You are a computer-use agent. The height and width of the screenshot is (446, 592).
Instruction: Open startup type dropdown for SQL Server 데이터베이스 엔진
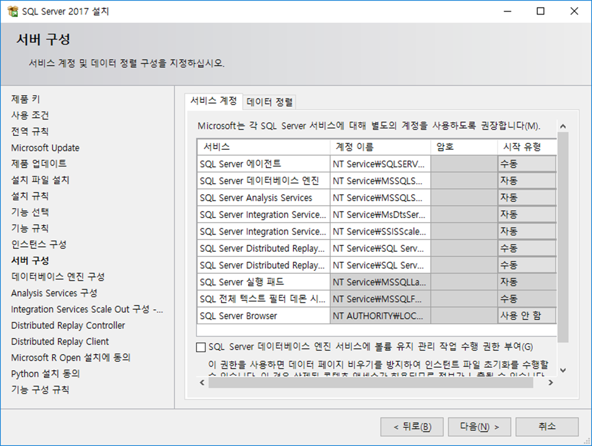(527, 181)
